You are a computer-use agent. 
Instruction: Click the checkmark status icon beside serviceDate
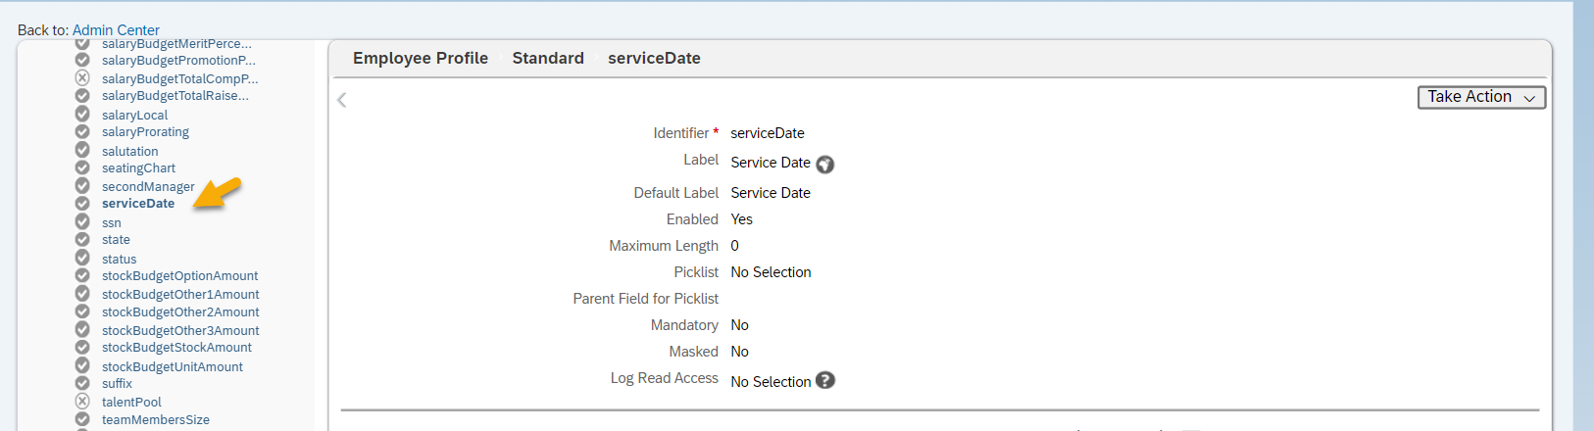pyautogui.click(x=82, y=204)
